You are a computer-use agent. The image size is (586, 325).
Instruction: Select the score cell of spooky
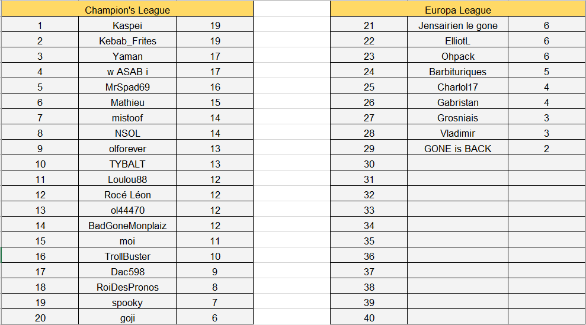[x=214, y=303]
